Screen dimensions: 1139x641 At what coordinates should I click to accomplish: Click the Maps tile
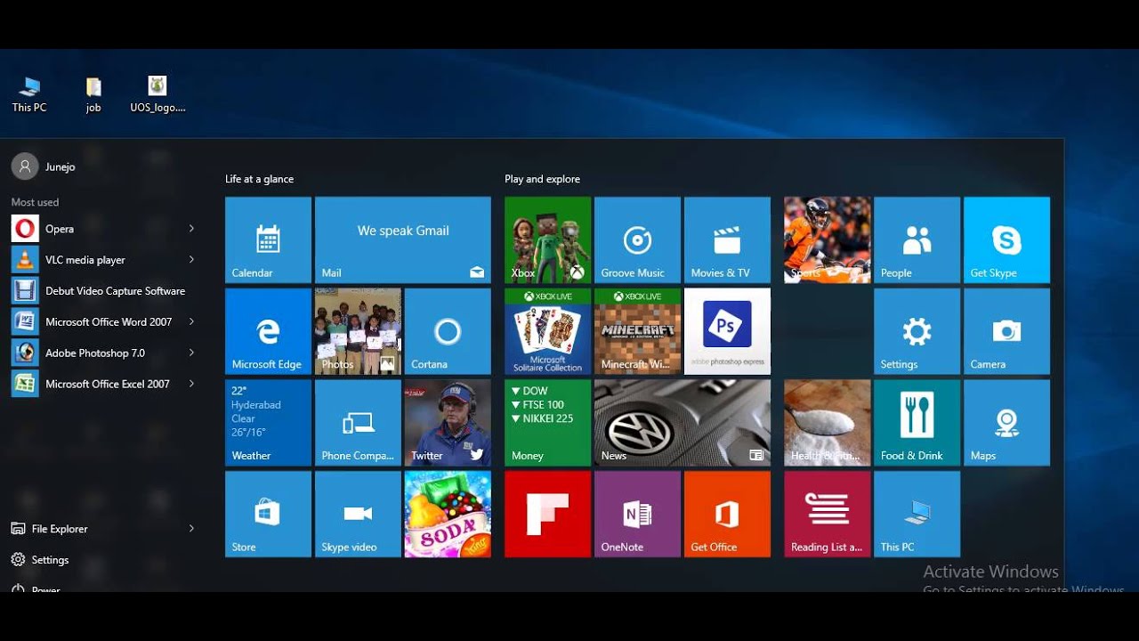(x=1006, y=423)
